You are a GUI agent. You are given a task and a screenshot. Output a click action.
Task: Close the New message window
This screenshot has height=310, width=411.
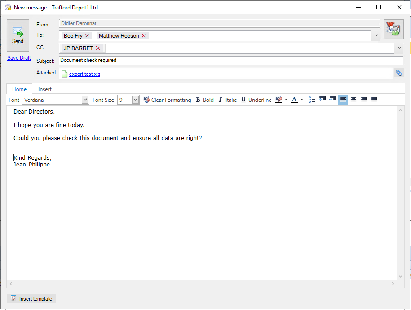(x=399, y=7)
